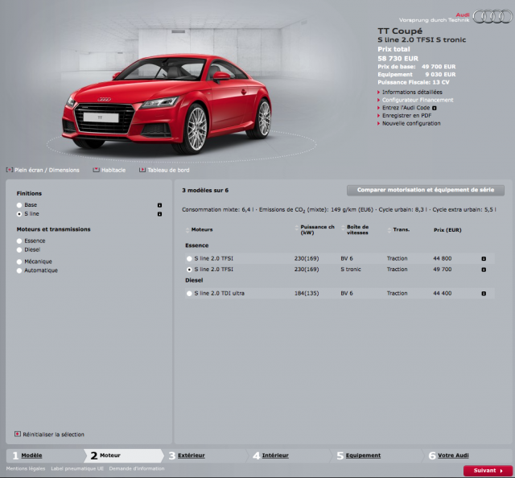Click Enregistrer en PDF link
Viewport: 515px width, 478px height.
point(406,116)
